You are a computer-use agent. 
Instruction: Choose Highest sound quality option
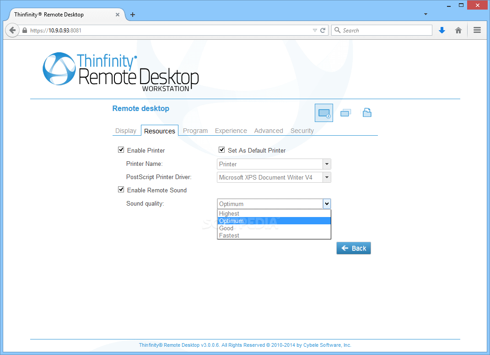point(274,213)
